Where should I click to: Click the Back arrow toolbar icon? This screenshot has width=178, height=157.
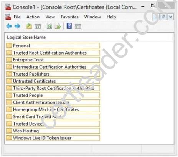coord(9,26)
